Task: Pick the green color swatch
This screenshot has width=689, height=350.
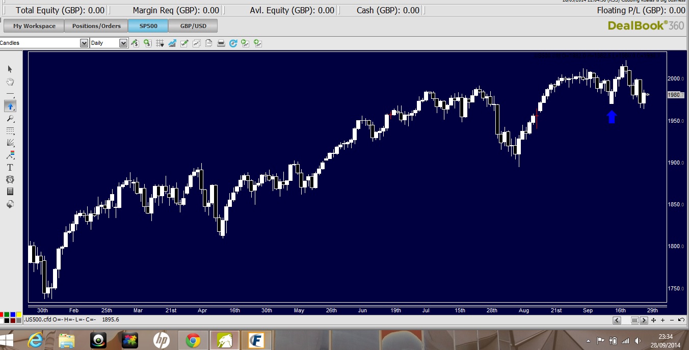Action: click(7, 314)
